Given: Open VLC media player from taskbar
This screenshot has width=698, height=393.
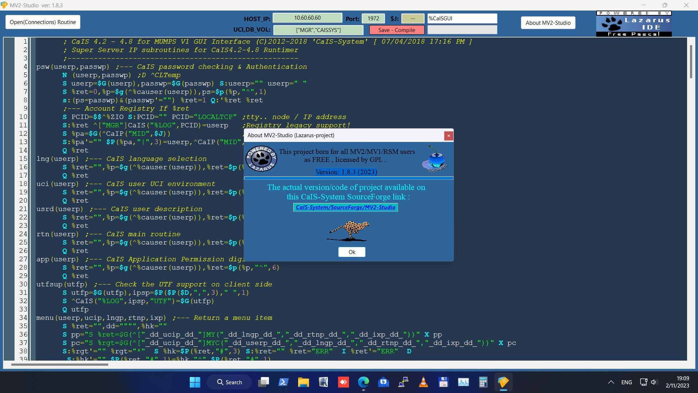Looking at the screenshot, I should pos(423,382).
